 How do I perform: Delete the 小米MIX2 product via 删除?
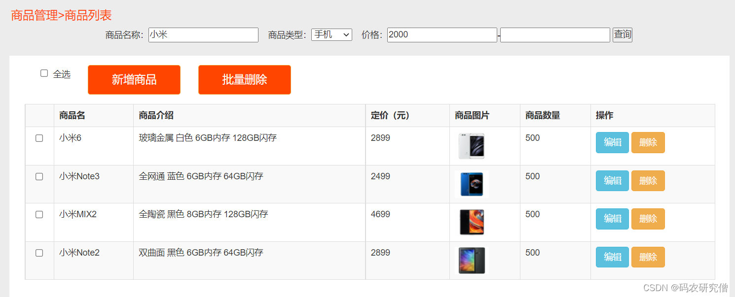(648, 219)
